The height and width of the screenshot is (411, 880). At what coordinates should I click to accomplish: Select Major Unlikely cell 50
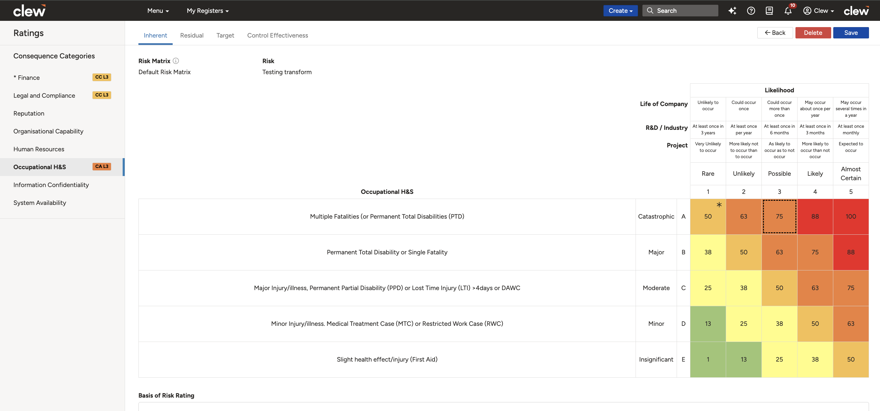[x=744, y=252]
